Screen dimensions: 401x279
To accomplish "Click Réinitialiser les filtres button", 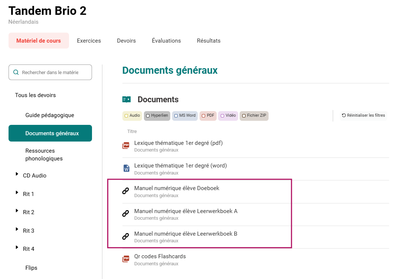I will [x=364, y=116].
